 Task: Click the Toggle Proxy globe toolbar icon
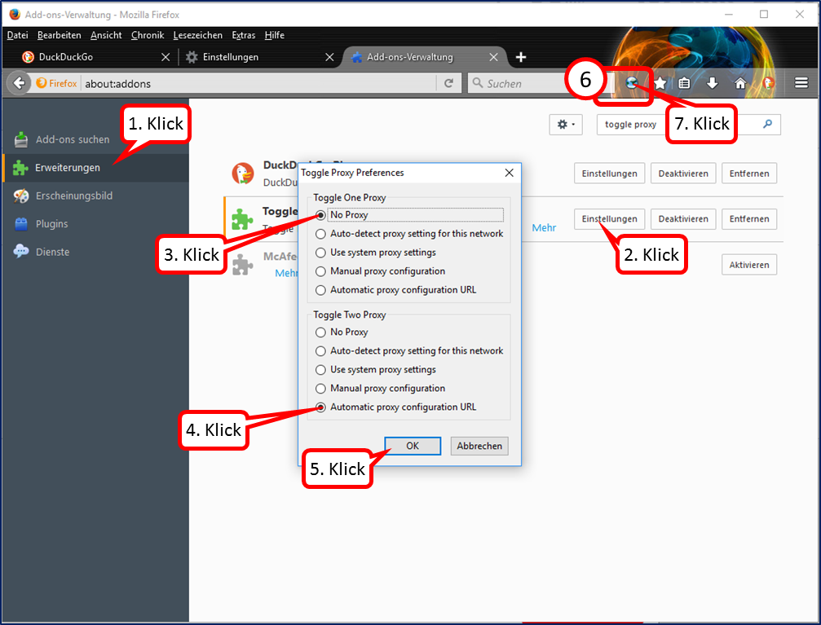point(632,82)
